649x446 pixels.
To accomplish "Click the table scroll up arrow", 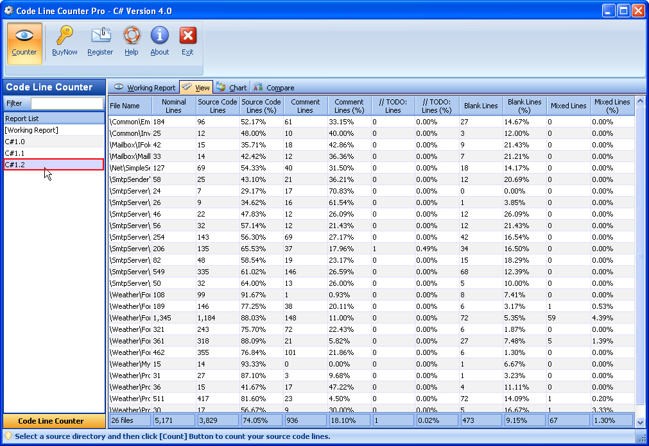I will 640,101.
